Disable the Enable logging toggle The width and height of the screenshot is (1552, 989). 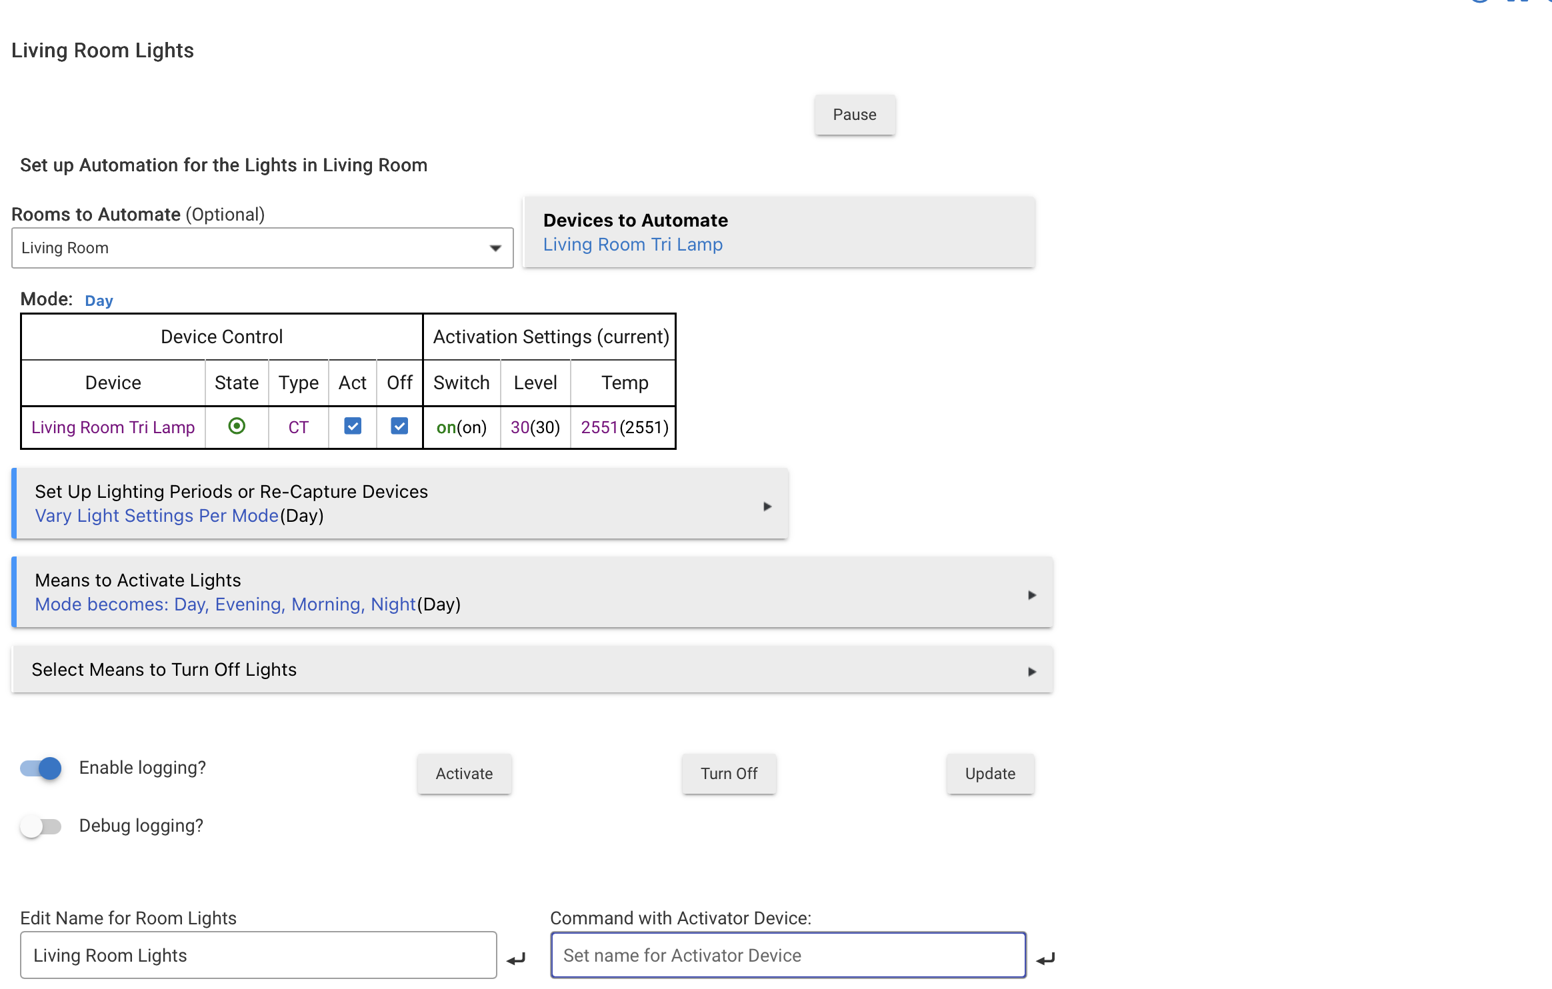[41, 768]
